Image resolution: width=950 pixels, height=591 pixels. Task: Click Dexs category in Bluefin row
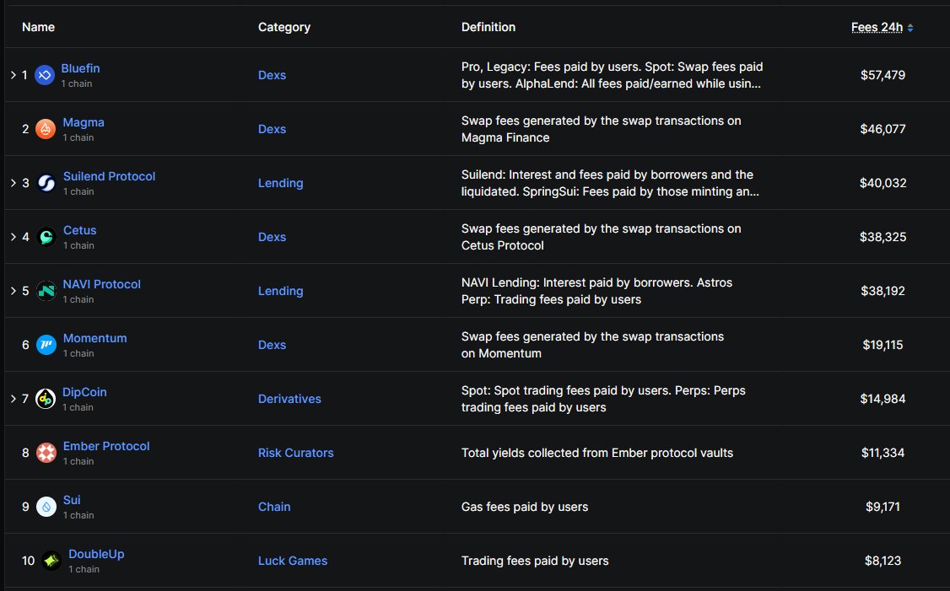[x=272, y=75]
